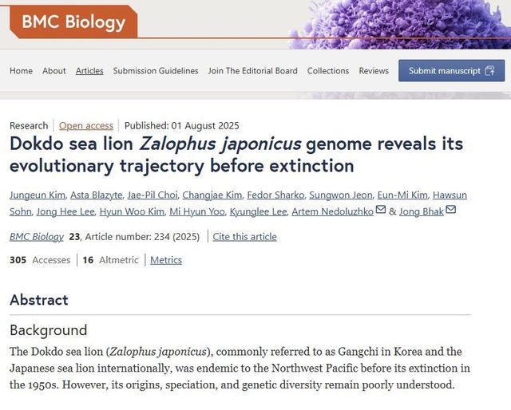The height and width of the screenshot is (410, 511).
Task: Go to the Articles section
Action: pyautogui.click(x=89, y=71)
